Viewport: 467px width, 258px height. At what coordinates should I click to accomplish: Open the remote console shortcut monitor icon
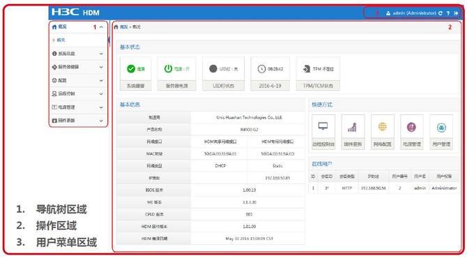pos(323,126)
